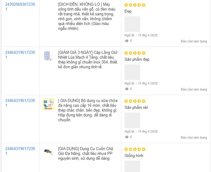Like the 'Đẹp' review with thumbs-up

[x=127, y=41]
